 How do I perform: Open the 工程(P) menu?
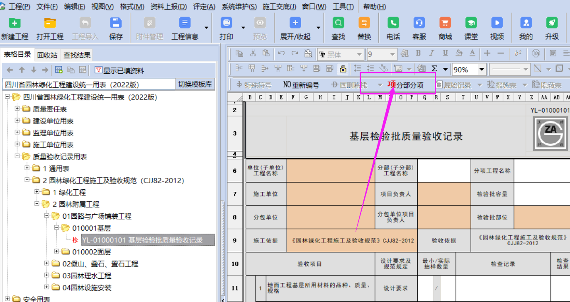coord(19,7)
